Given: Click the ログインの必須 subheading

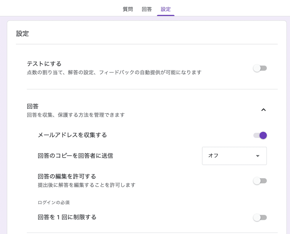Looking at the screenshot, I should point(54,202).
